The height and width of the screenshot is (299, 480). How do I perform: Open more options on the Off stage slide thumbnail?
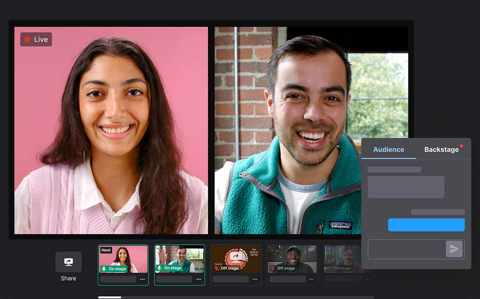coord(255,279)
